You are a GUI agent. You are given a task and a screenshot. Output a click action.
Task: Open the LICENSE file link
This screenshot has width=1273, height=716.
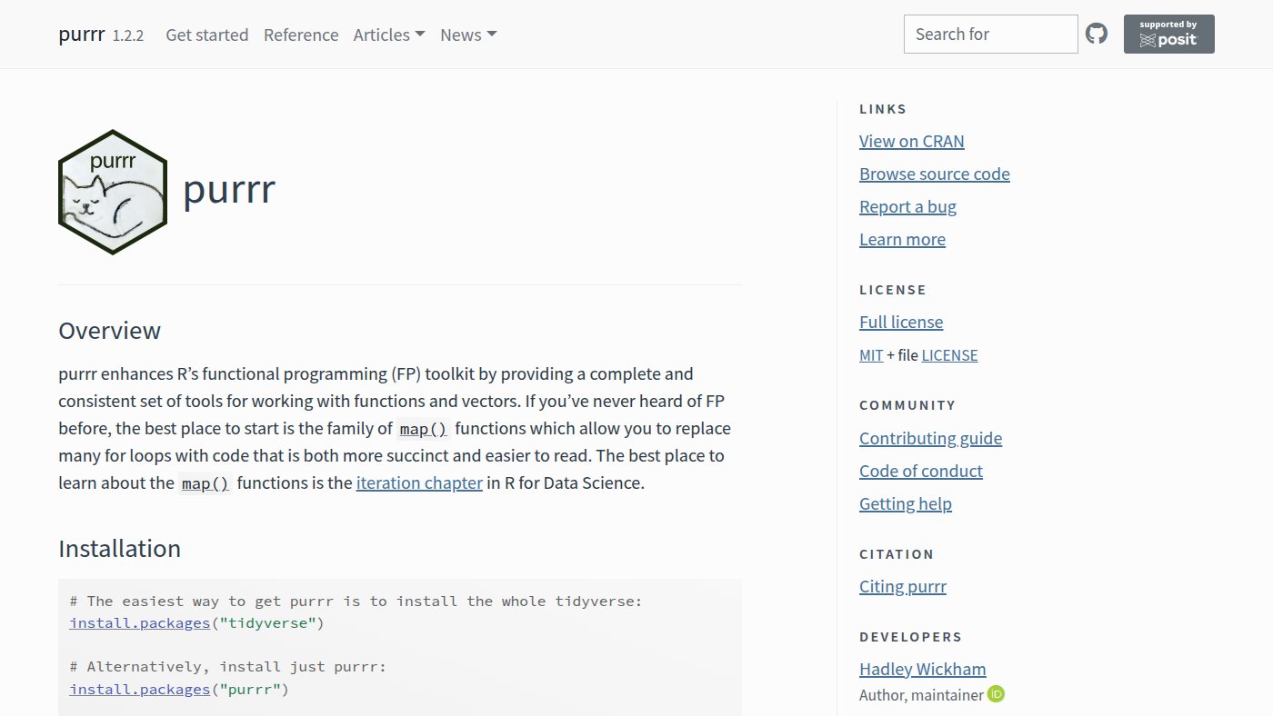pos(949,355)
